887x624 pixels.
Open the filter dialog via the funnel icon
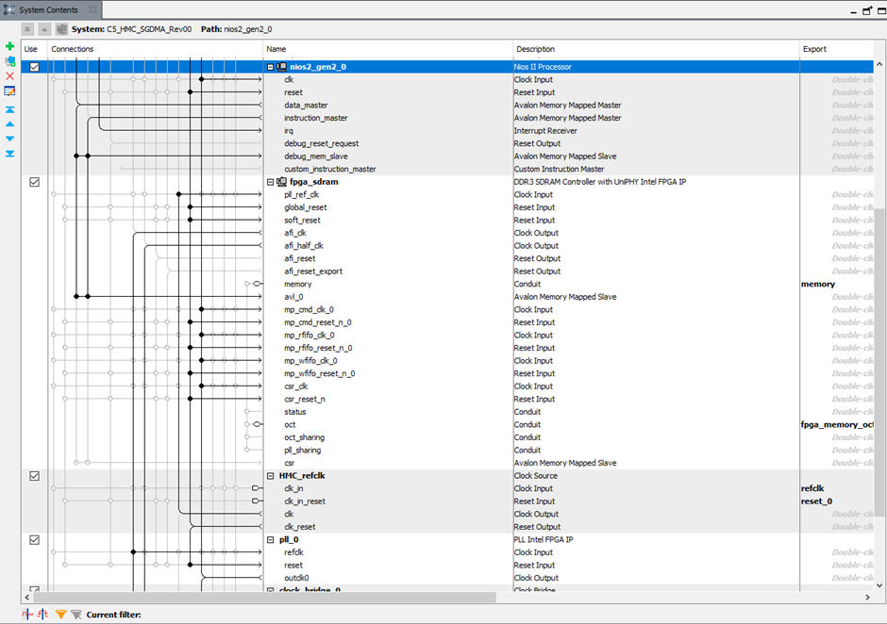point(60,613)
